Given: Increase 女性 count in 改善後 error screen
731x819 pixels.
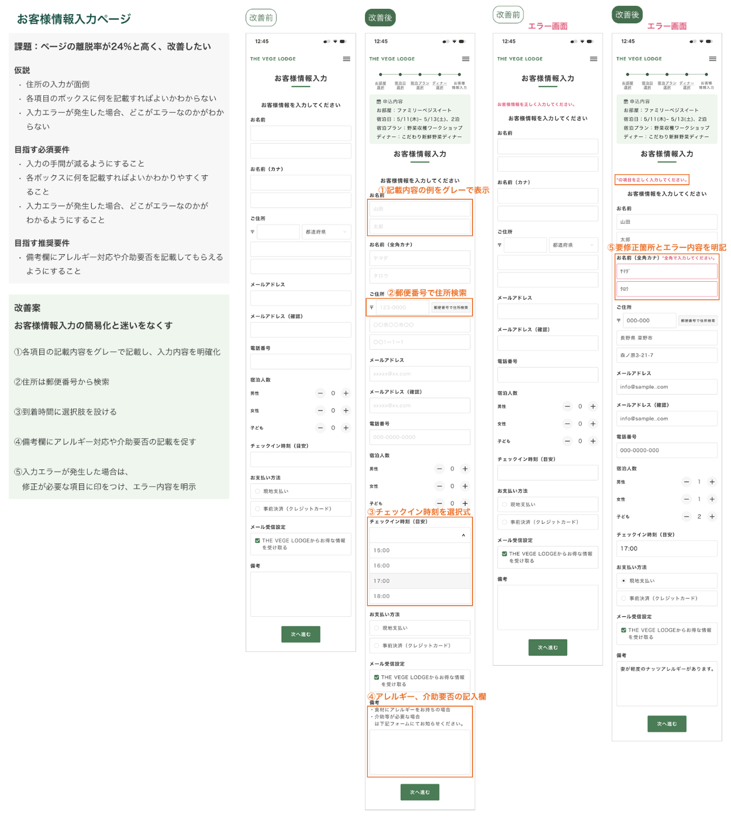Looking at the screenshot, I should click(x=712, y=499).
